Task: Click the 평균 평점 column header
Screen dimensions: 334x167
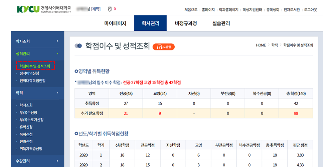Action: 300,145
